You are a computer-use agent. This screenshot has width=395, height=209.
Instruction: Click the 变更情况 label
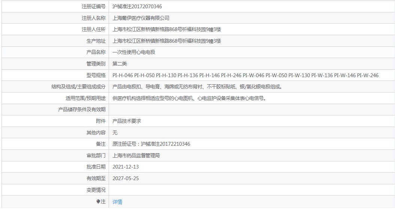point(96,190)
